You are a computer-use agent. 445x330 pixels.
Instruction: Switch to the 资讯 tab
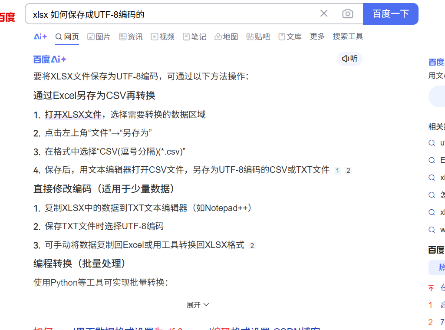[x=131, y=37]
